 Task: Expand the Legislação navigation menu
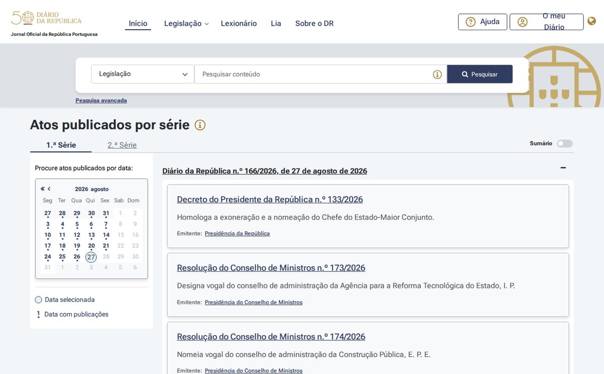[x=186, y=24]
